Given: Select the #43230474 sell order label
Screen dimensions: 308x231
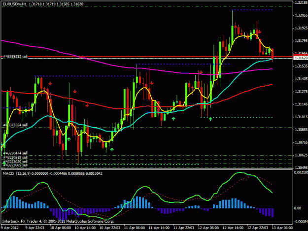Looking at the screenshot, I should pyautogui.click(x=15, y=153).
